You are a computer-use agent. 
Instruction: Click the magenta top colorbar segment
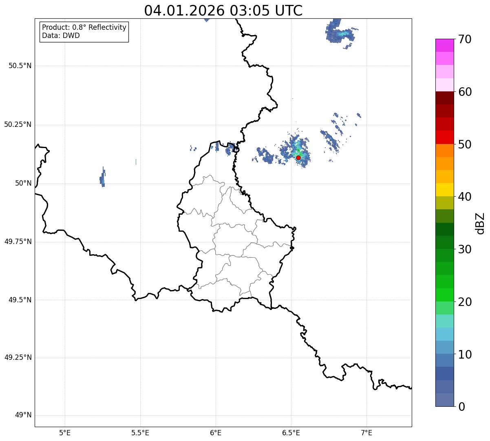pos(444,45)
